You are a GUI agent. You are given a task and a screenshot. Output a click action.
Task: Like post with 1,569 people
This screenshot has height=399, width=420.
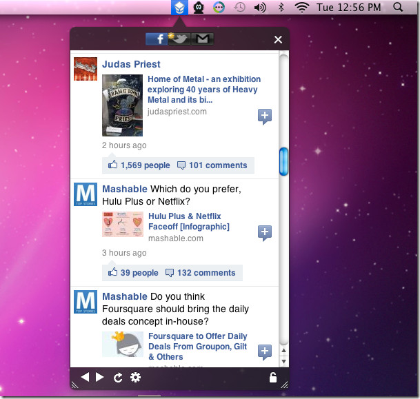pos(112,165)
